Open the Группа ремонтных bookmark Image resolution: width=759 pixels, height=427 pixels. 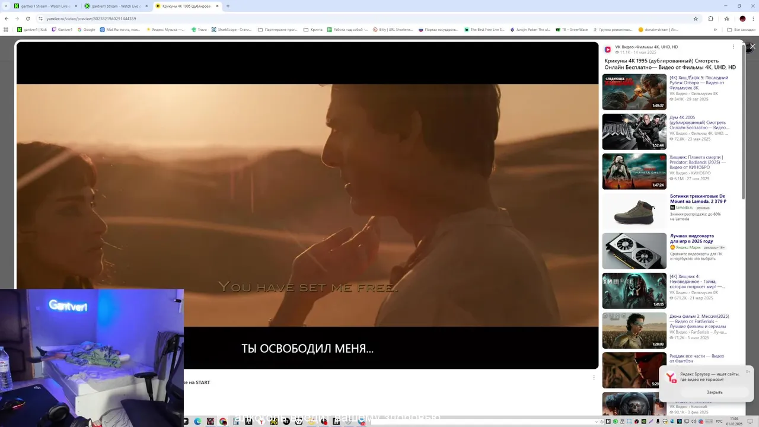coord(613,29)
